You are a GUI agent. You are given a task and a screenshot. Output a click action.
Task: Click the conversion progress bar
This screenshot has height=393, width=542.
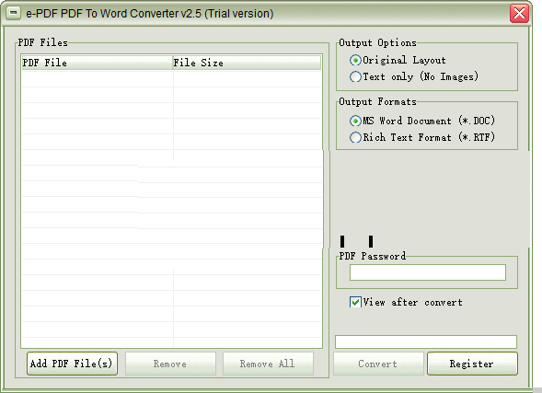point(426,341)
